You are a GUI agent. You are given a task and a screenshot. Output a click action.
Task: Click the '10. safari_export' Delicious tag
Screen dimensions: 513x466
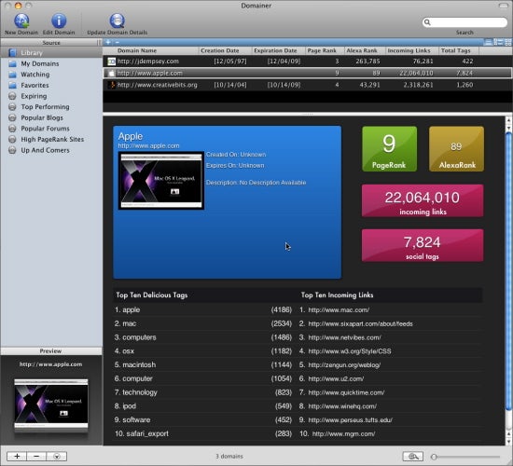pos(142,433)
